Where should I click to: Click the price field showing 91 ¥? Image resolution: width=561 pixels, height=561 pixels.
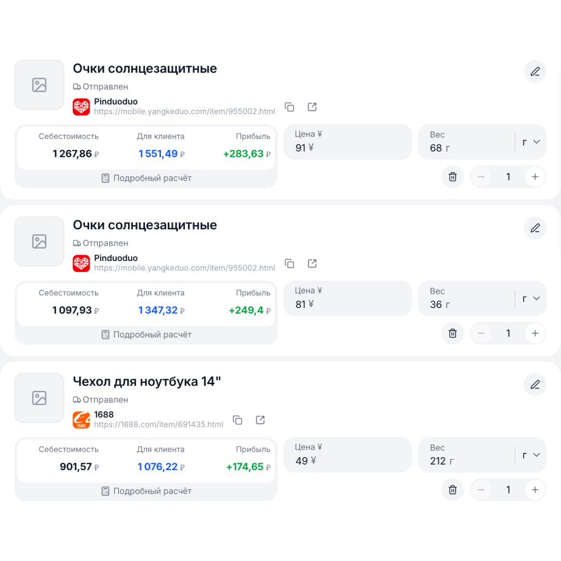tap(348, 141)
